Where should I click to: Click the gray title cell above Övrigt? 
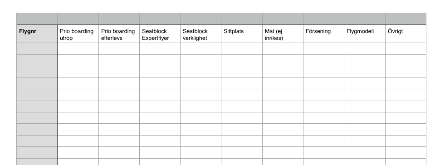click(406, 19)
